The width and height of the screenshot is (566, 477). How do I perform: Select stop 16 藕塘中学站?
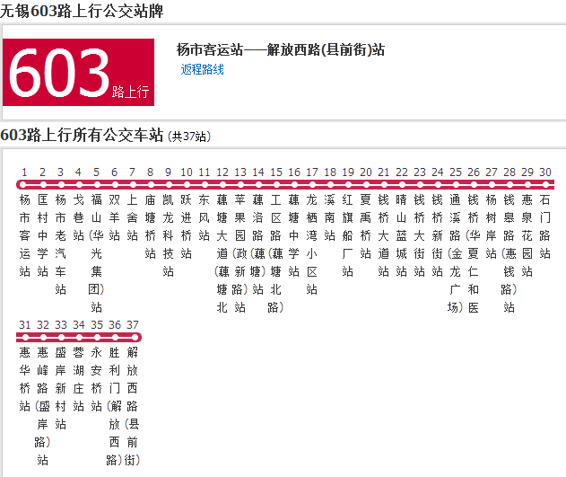pyautogui.click(x=294, y=235)
